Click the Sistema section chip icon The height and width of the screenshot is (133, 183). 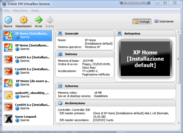pos(60,54)
